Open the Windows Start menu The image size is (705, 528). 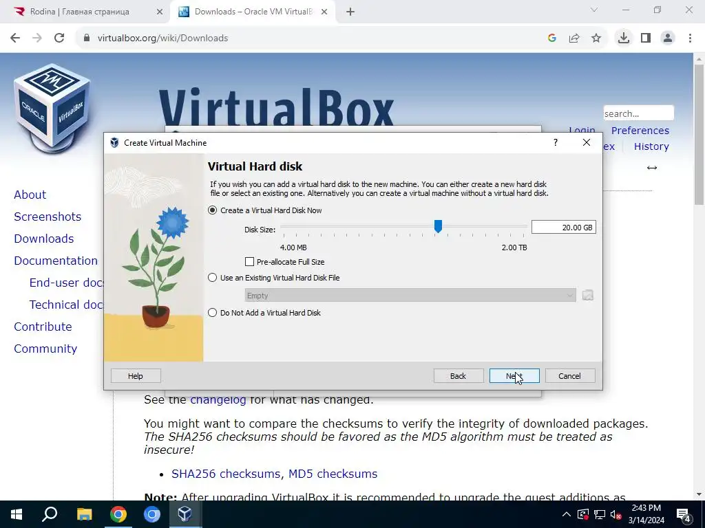(17, 514)
